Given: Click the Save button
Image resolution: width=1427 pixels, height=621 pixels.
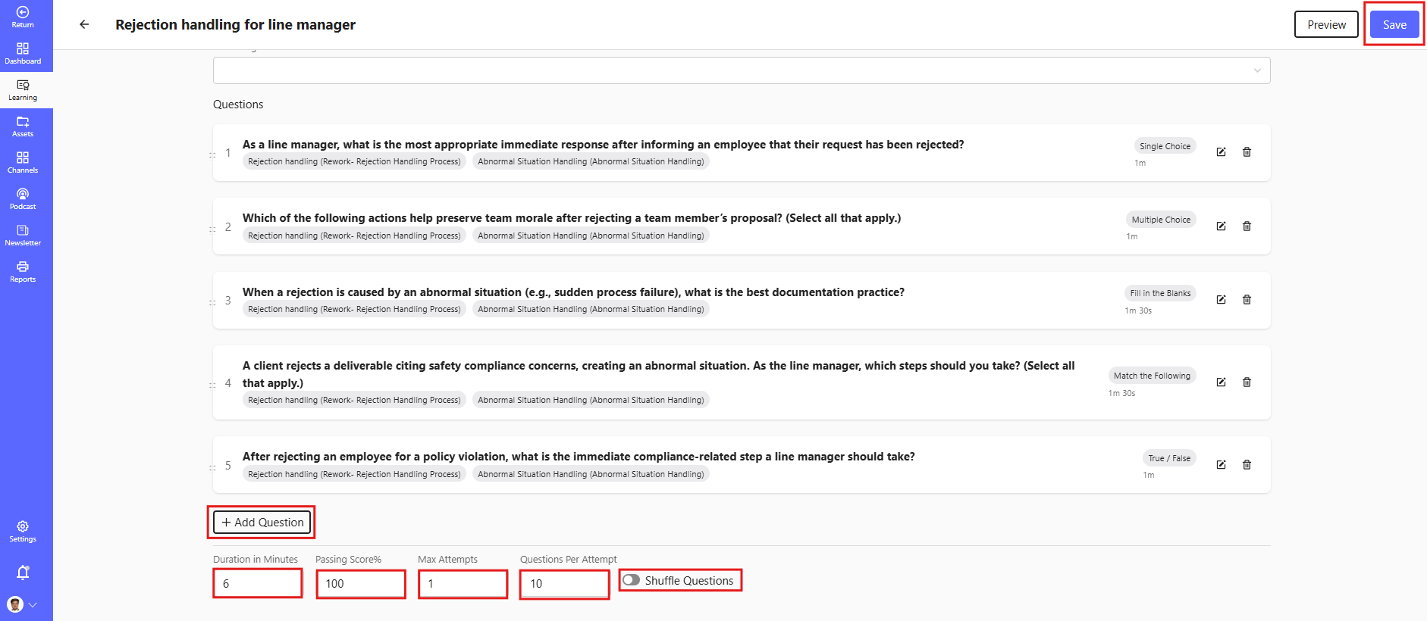Looking at the screenshot, I should (x=1394, y=24).
